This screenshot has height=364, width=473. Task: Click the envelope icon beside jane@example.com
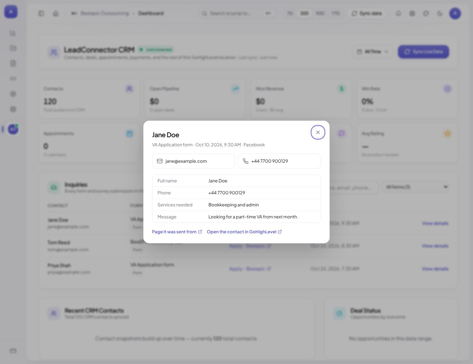click(x=160, y=161)
